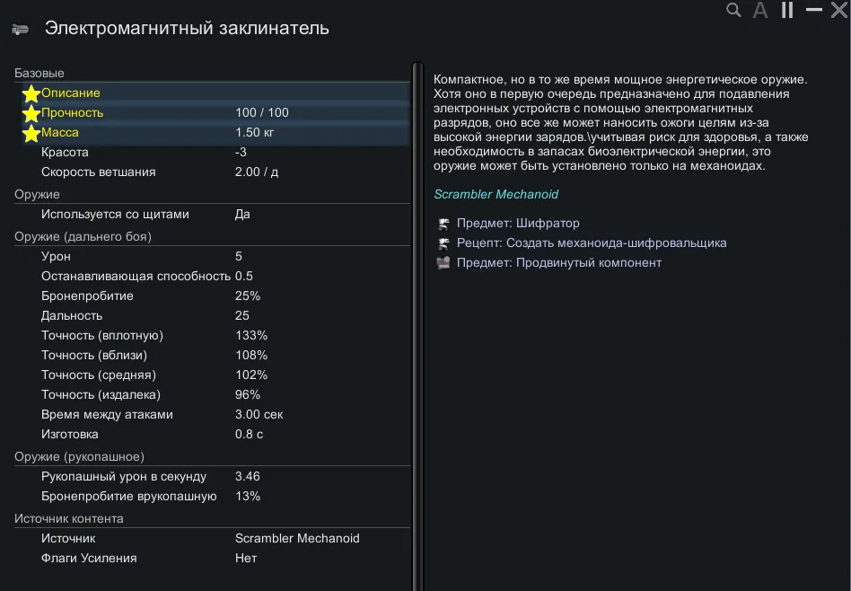
Task: Minimize the info card window
Action: pos(814,10)
